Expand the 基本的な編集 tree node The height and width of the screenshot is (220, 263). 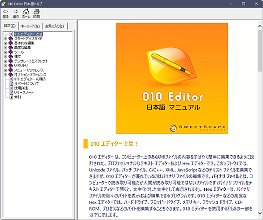coord(5,43)
